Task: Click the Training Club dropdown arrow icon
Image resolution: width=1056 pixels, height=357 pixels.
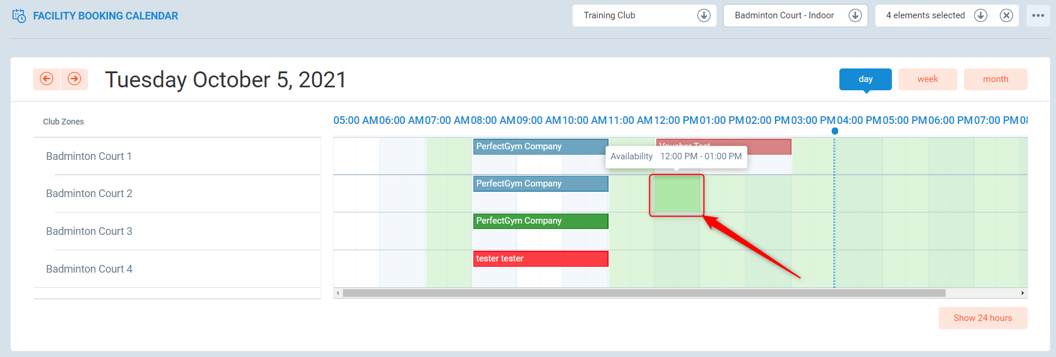Action: (x=704, y=15)
